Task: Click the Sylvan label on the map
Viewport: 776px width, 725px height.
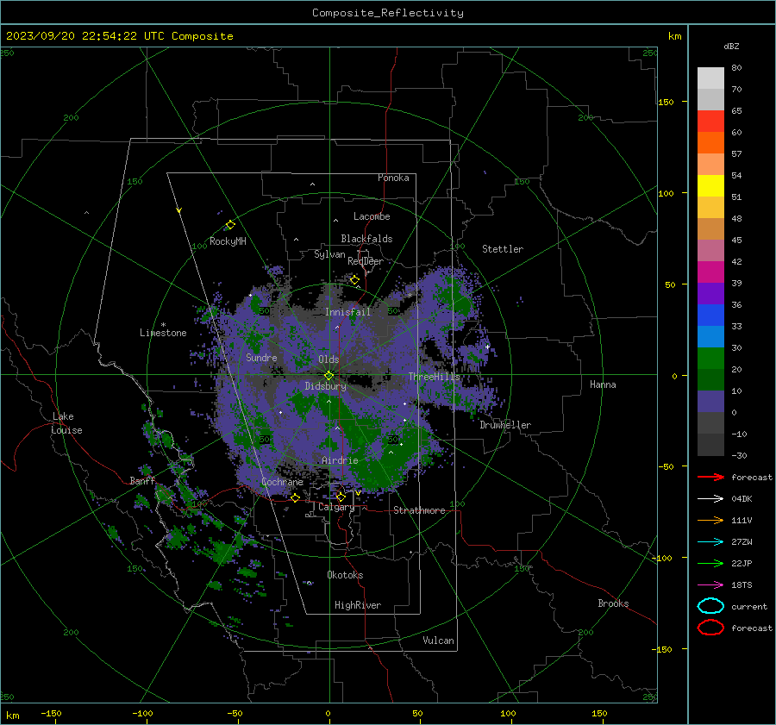Action: point(329,254)
